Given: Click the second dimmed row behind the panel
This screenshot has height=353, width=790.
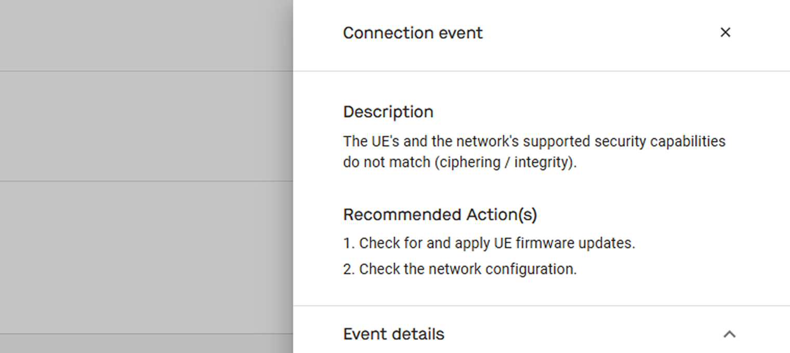Looking at the screenshot, I should tap(147, 126).
